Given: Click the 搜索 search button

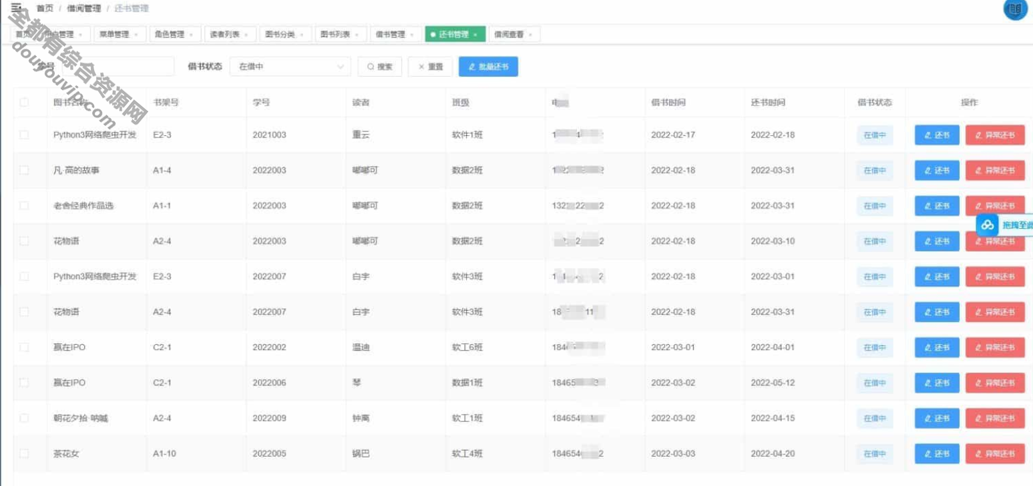Looking at the screenshot, I should coord(380,67).
